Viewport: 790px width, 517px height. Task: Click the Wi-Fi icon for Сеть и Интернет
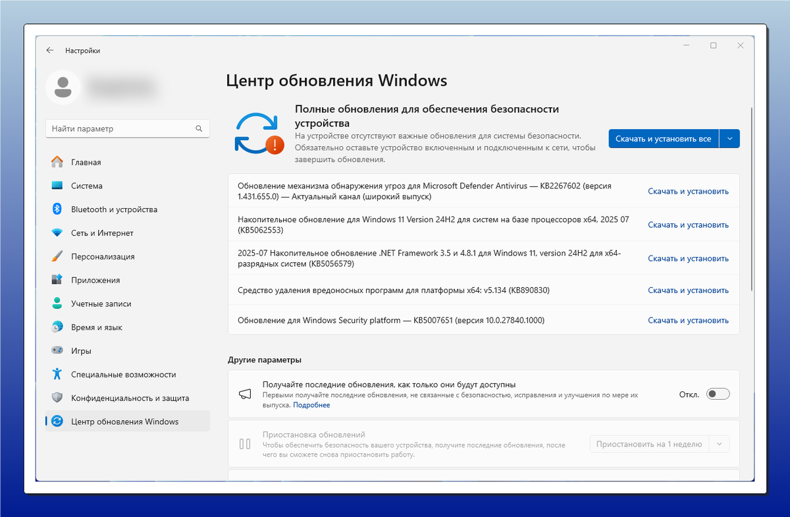[x=57, y=233]
